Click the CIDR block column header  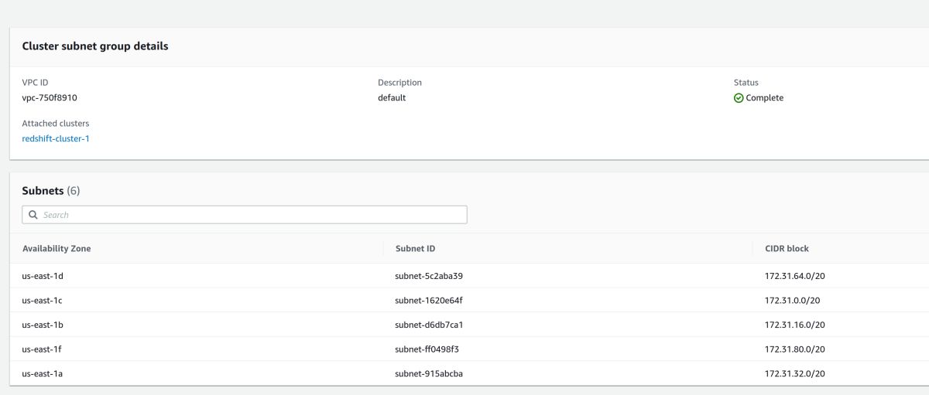click(787, 248)
